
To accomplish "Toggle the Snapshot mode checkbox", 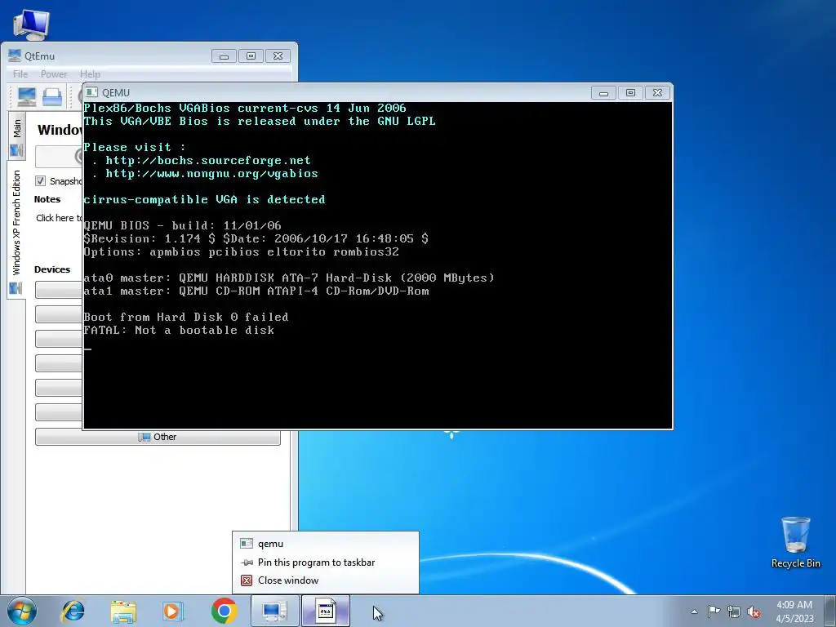I will (x=41, y=180).
